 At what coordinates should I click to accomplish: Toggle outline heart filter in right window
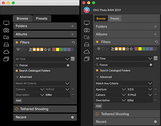[103, 49]
